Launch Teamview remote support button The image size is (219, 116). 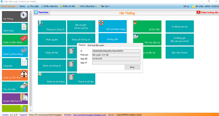pyautogui.click(x=42, y=12)
